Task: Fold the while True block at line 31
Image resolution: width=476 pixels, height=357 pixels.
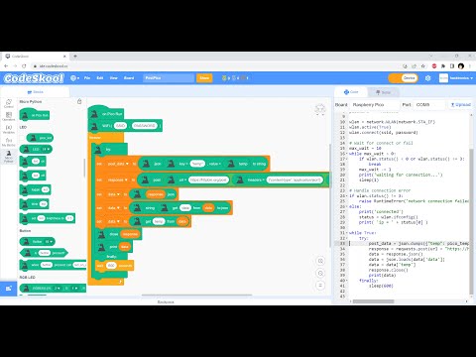Action: pyautogui.click(x=346, y=233)
